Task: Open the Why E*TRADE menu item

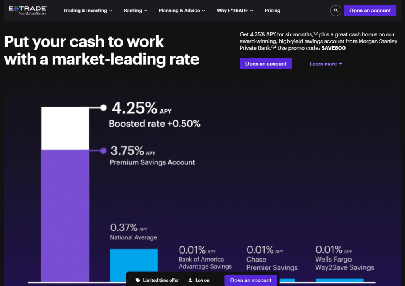Action: coord(232,11)
